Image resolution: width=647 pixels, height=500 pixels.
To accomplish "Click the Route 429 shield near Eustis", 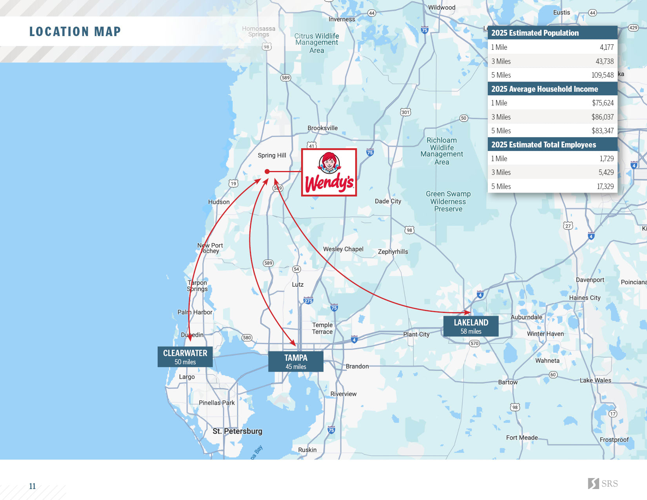I will tap(633, 28).
